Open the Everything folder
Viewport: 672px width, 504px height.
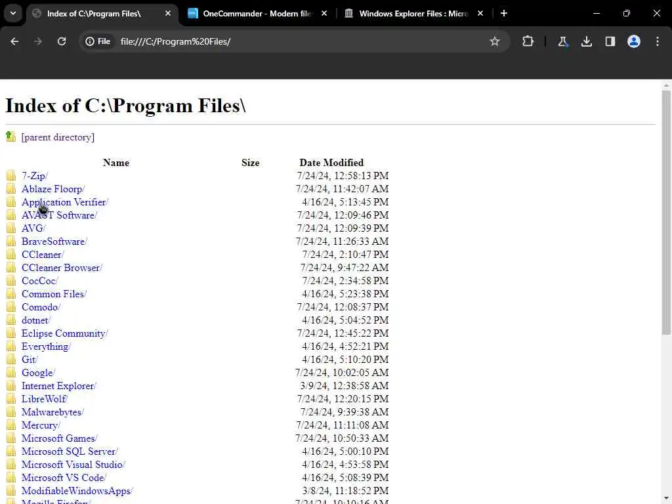click(x=47, y=346)
